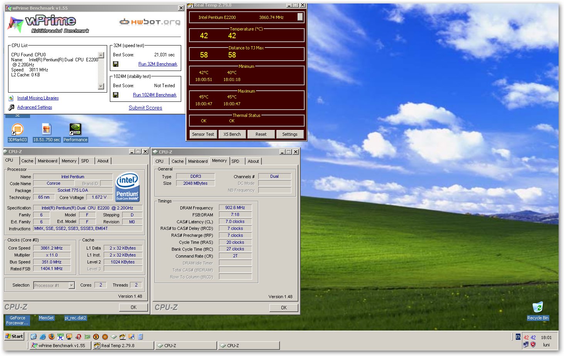
Task: Open the Windows Start menu
Action: [x=14, y=336]
